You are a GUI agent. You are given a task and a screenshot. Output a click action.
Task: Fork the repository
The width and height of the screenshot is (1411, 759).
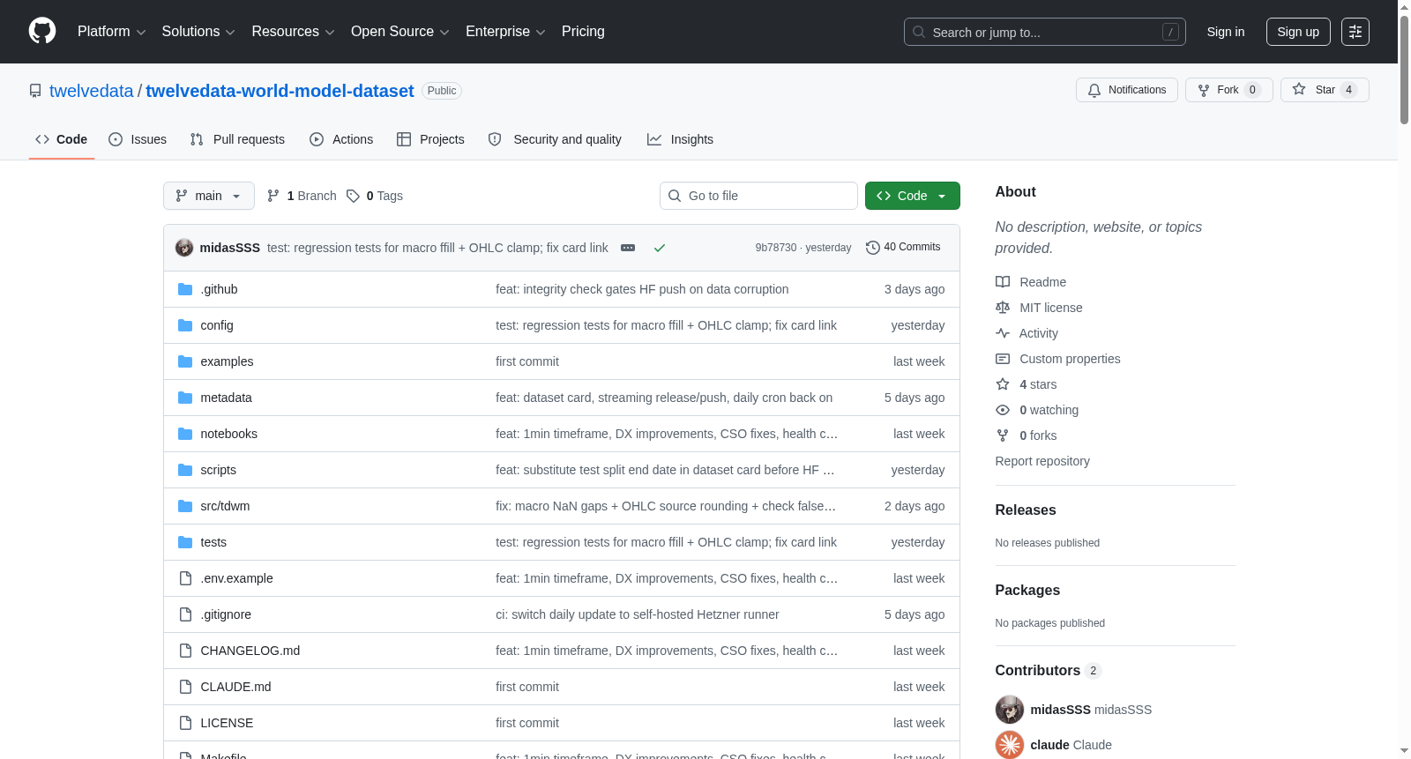[1229, 90]
